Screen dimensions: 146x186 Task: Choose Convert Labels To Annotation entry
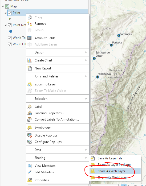pyautogui.click(x=58, y=119)
